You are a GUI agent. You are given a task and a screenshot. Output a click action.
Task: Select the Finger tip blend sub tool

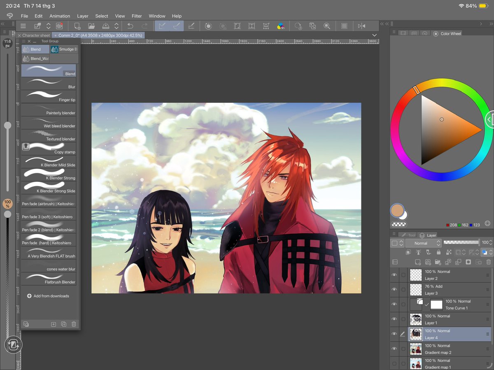tap(49, 97)
